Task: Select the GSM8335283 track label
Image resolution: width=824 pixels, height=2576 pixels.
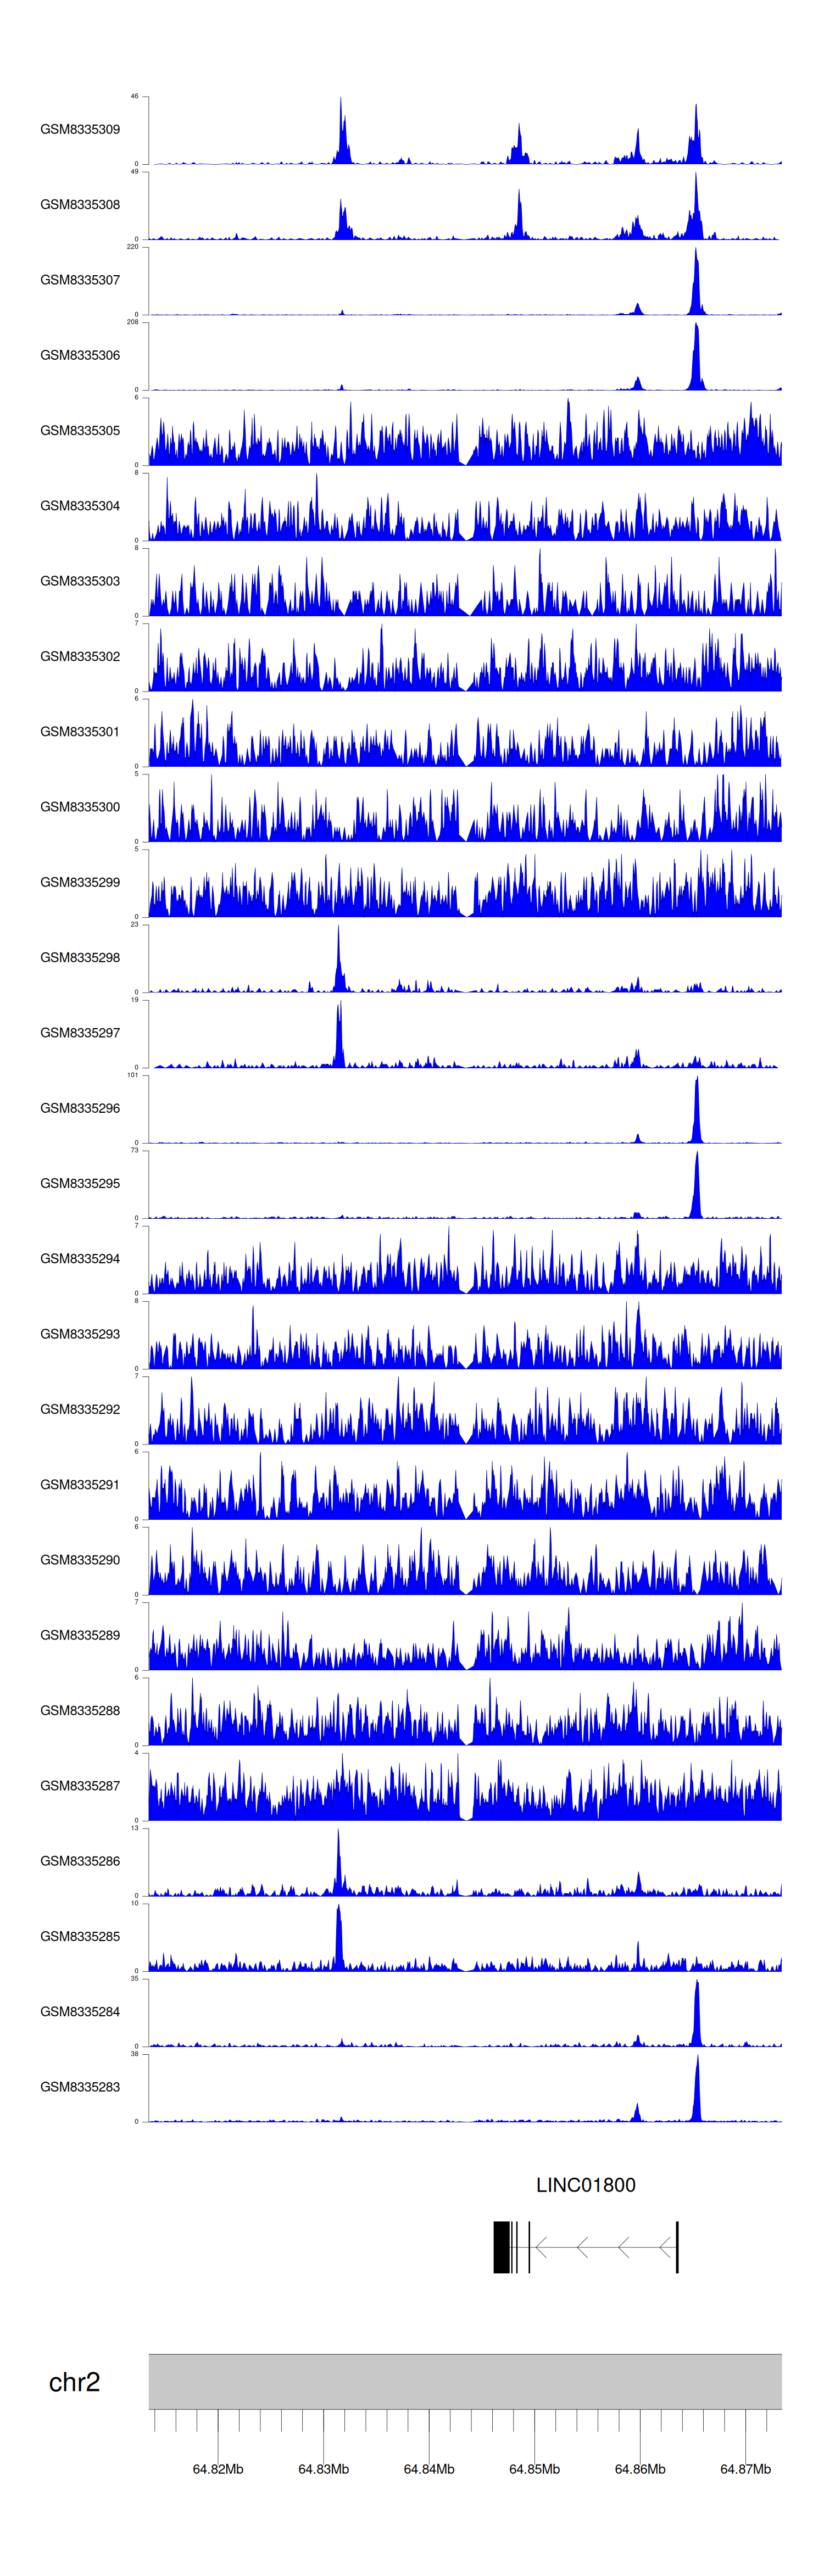Action: [x=80, y=2087]
